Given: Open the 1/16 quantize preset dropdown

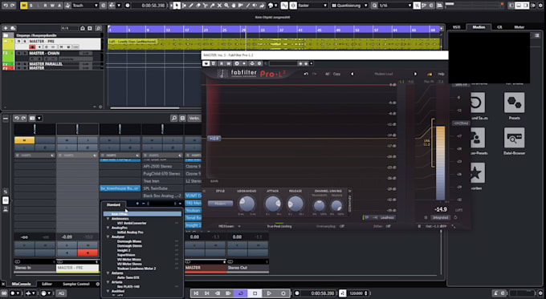Looking at the screenshot, I should (x=396, y=6).
